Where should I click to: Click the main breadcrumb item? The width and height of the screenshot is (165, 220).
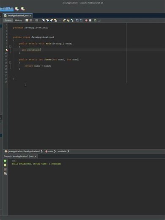[50, 151]
